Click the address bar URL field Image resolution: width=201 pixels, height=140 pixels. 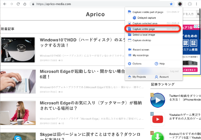click(102, 4)
